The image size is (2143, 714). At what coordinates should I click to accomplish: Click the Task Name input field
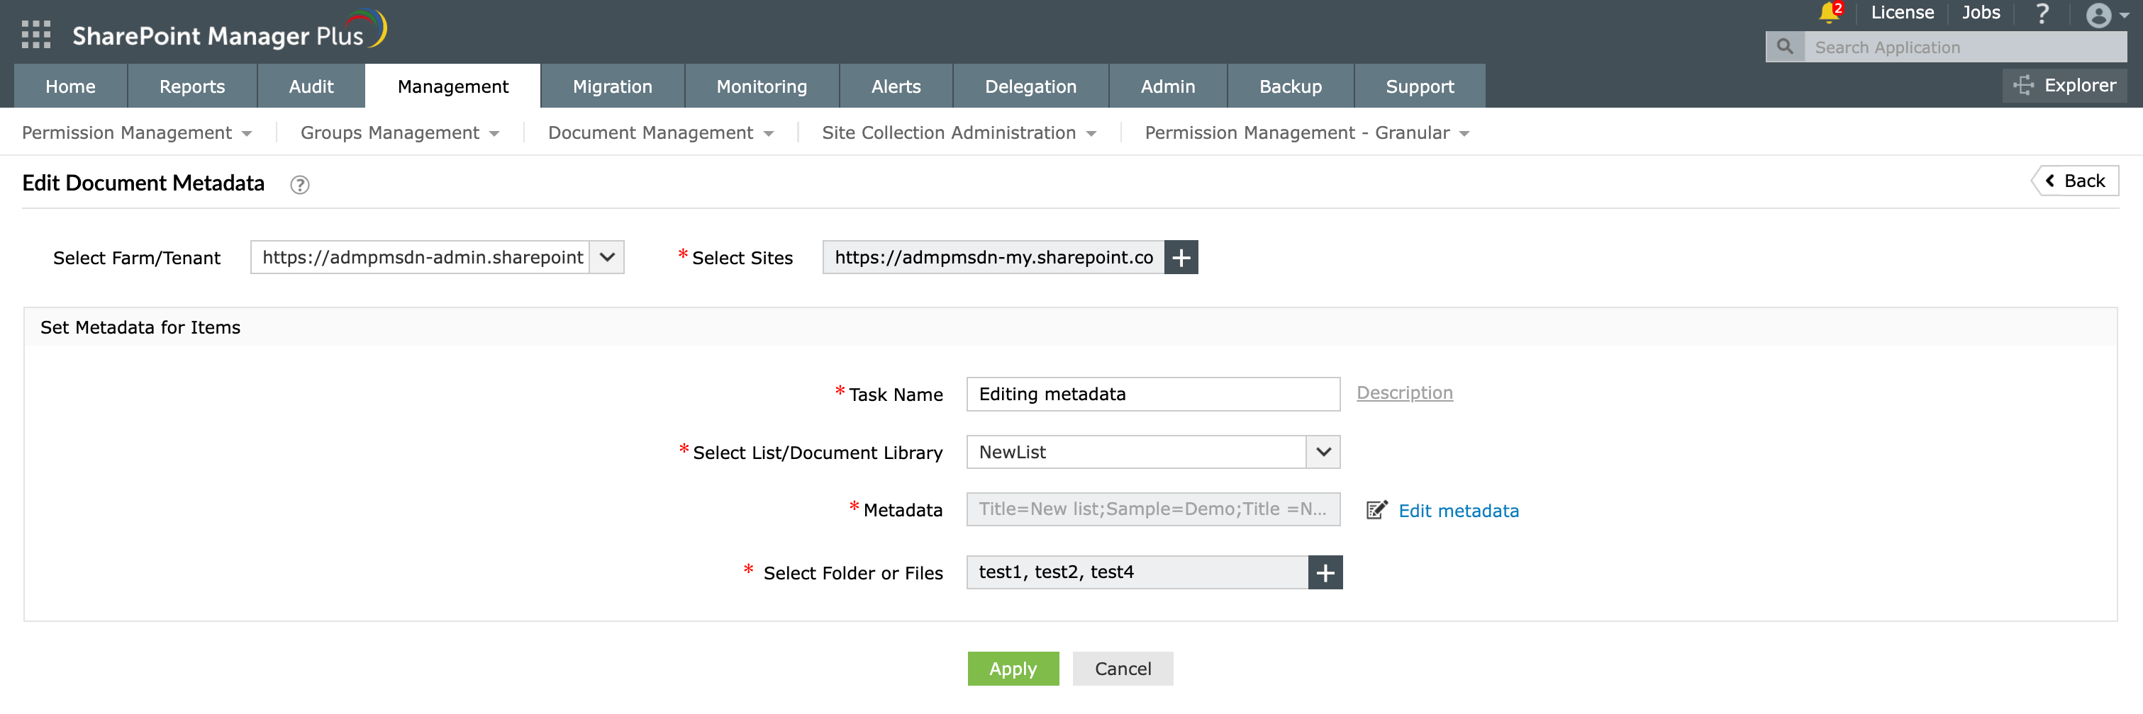click(x=1153, y=394)
